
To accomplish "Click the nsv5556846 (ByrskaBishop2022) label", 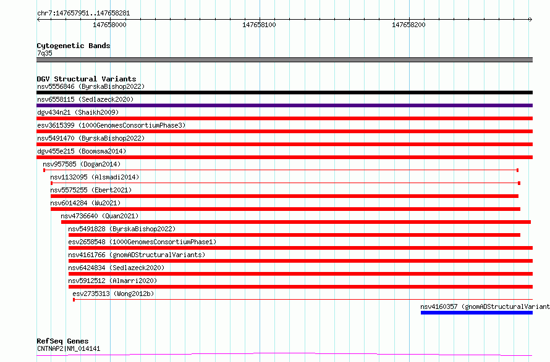I will pos(91,86).
